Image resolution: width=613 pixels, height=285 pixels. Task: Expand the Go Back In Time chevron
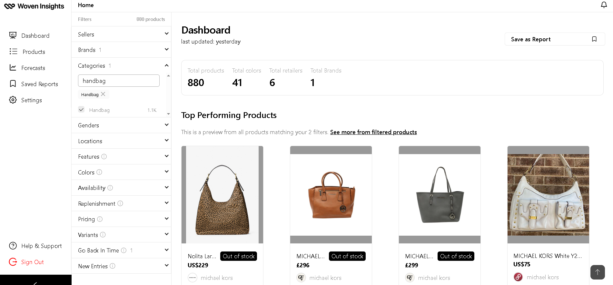[167, 250]
